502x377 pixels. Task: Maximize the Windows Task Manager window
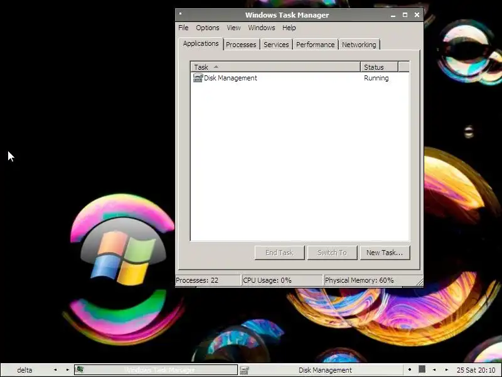pyautogui.click(x=405, y=14)
